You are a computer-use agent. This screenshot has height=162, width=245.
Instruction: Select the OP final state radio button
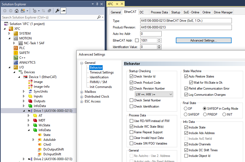pos(185,109)
